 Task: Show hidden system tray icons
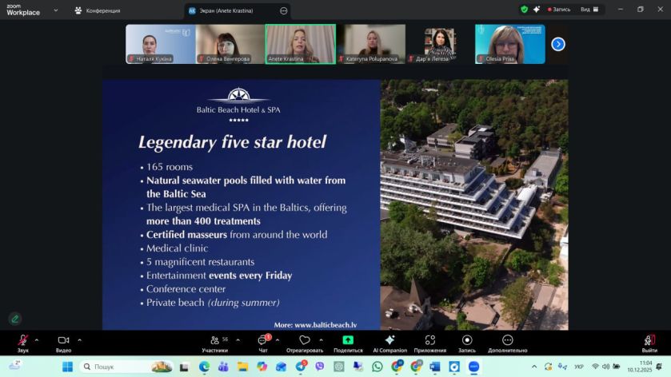click(534, 367)
